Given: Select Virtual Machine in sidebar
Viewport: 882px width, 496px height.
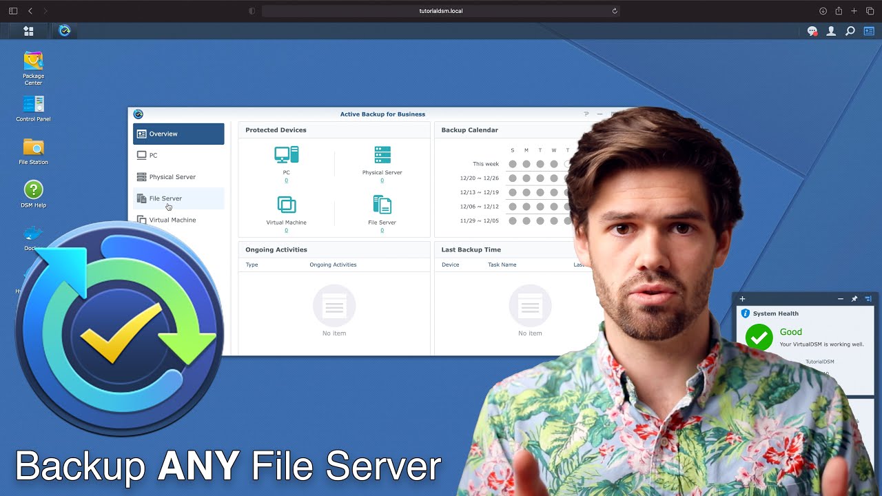Looking at the screenshot, I should tap(178, 220).
